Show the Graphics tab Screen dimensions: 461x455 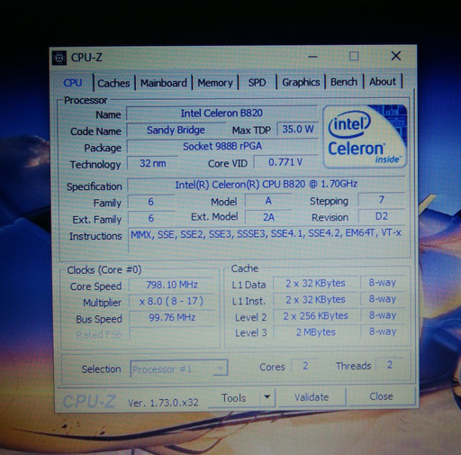click(x=301, y=82)
